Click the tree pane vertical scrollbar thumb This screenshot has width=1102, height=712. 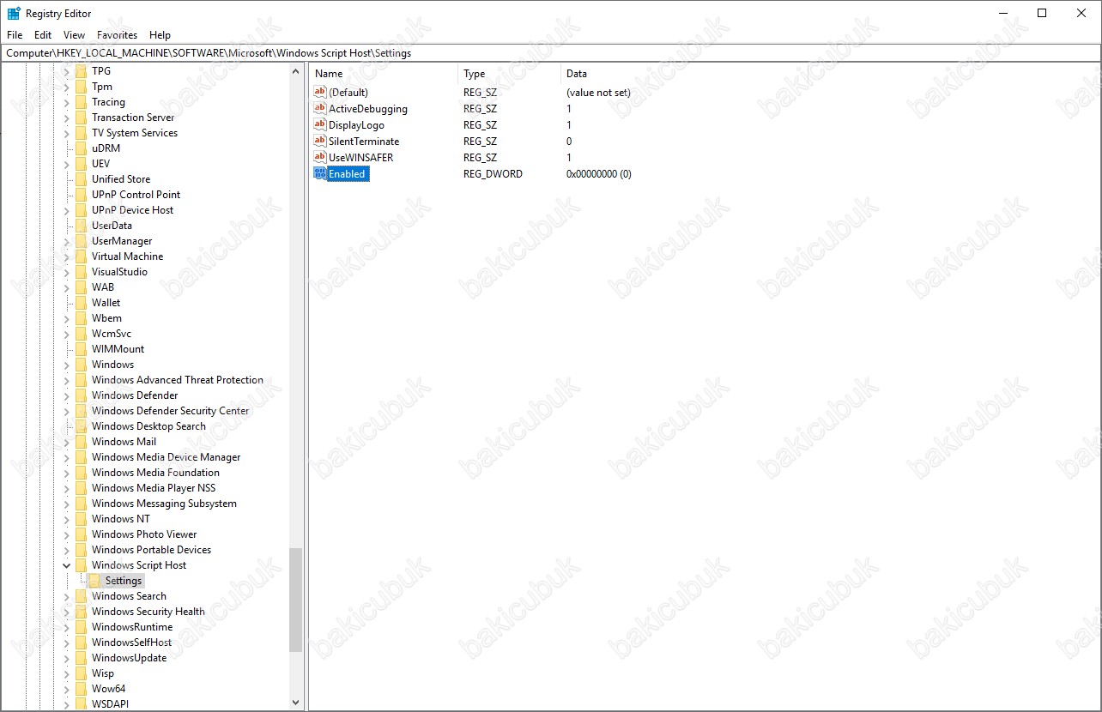pyautogui.click(x=296, y=600)
